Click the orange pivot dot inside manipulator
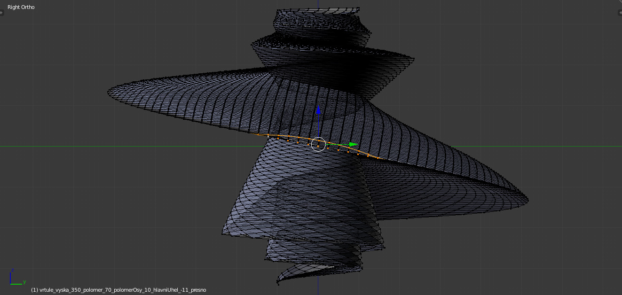The height and width of the screenshot is (295, 622). point(318,147)
